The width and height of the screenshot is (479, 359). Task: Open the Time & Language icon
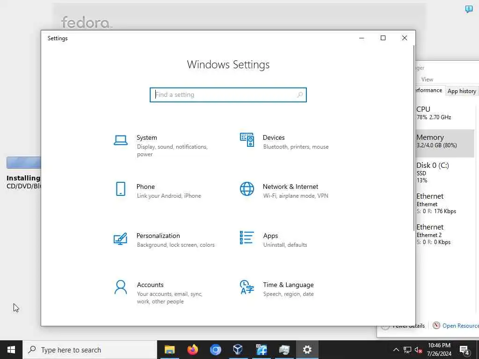[x=247, y=287]
